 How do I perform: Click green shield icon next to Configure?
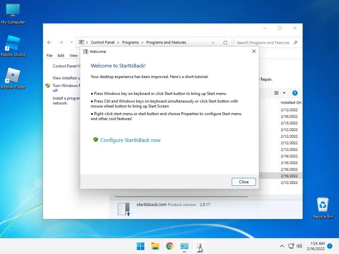point(96,140)
